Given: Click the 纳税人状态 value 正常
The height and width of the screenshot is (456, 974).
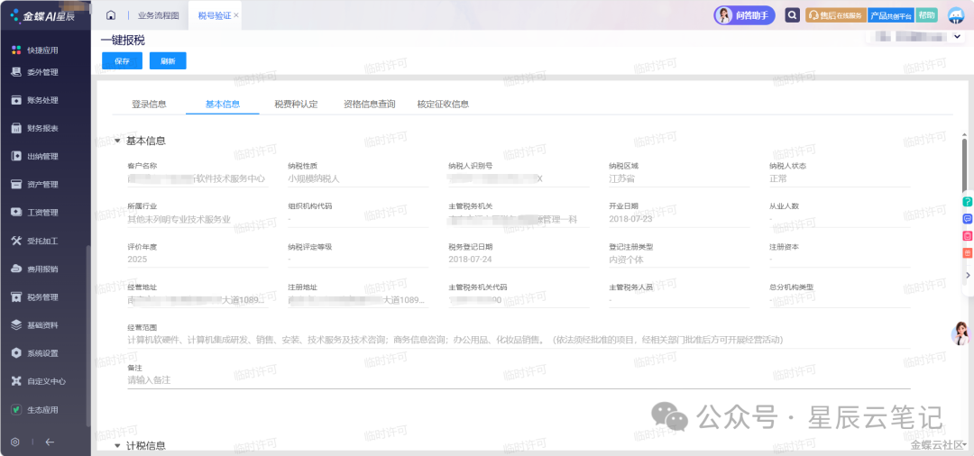Looking at the screenshot, I should 778,178.
